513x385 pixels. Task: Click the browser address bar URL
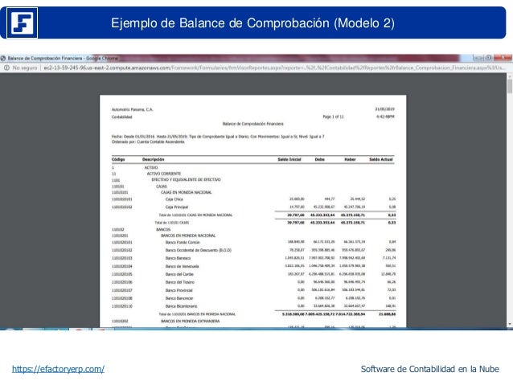pos(274,68)
